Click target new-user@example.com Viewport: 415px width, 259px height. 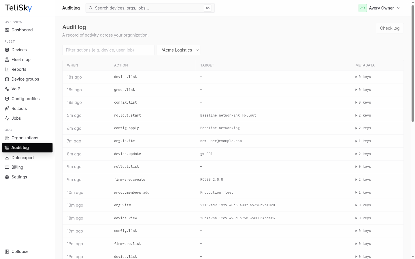[221, 141]
